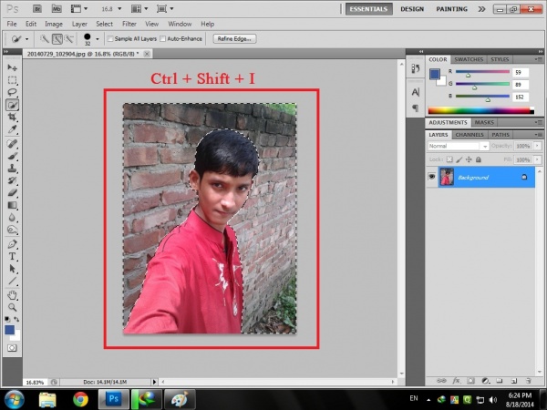This screenshot has width=547, height=410.
Task: Enable Sample All Layers checkbox
Action: [x=110, y=38]
